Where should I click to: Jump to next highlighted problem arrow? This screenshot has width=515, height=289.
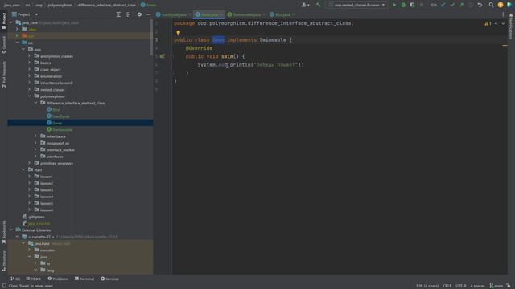pos(503,23)
